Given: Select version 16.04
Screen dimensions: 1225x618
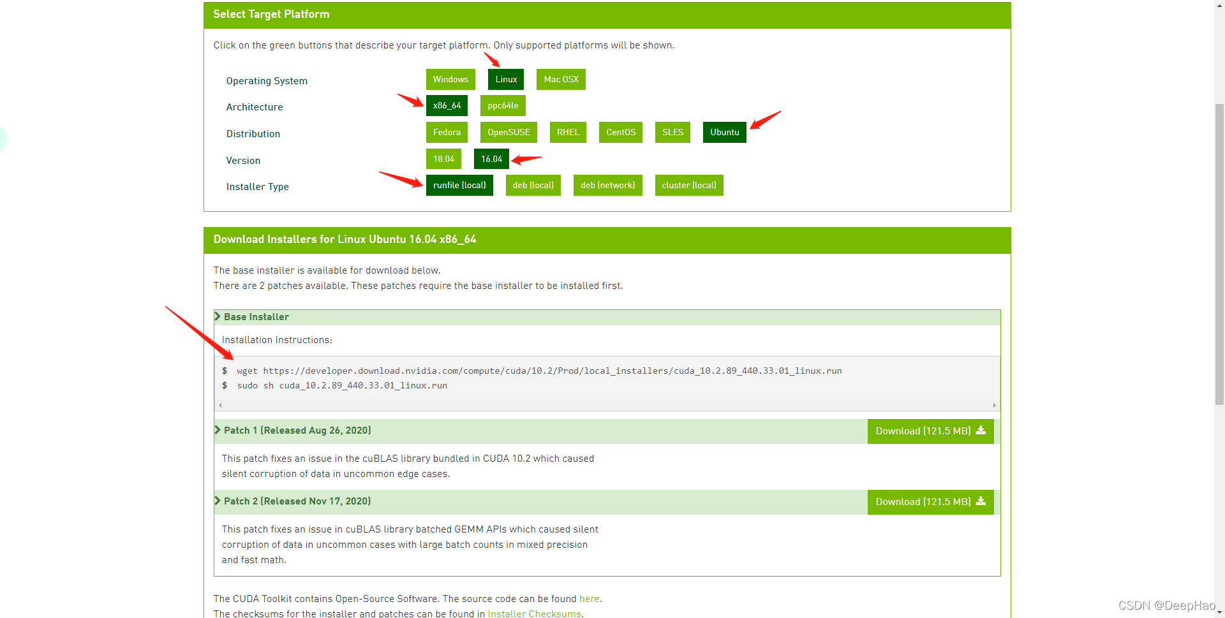Looking at the screenshot, I should [x=491, y=159].
